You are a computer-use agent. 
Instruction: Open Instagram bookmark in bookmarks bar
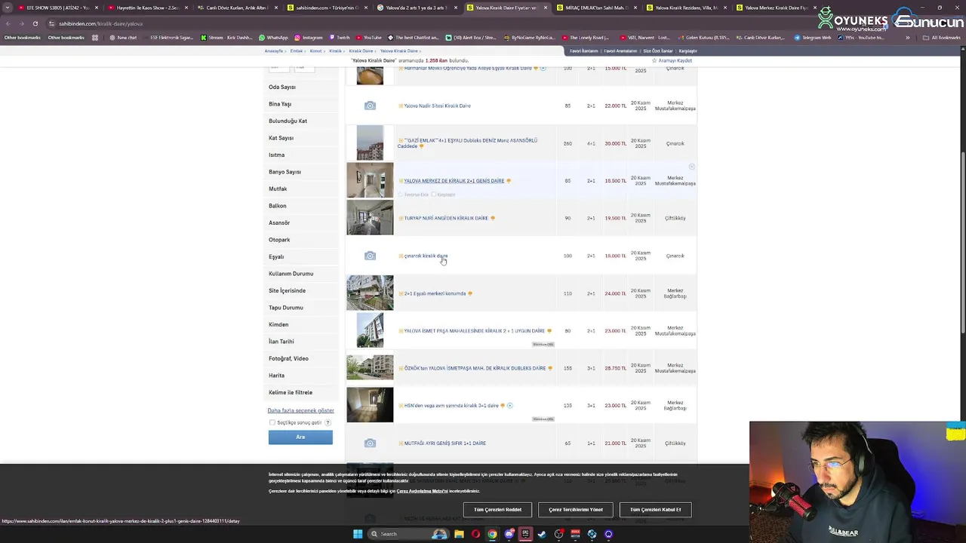coord(309,37)
